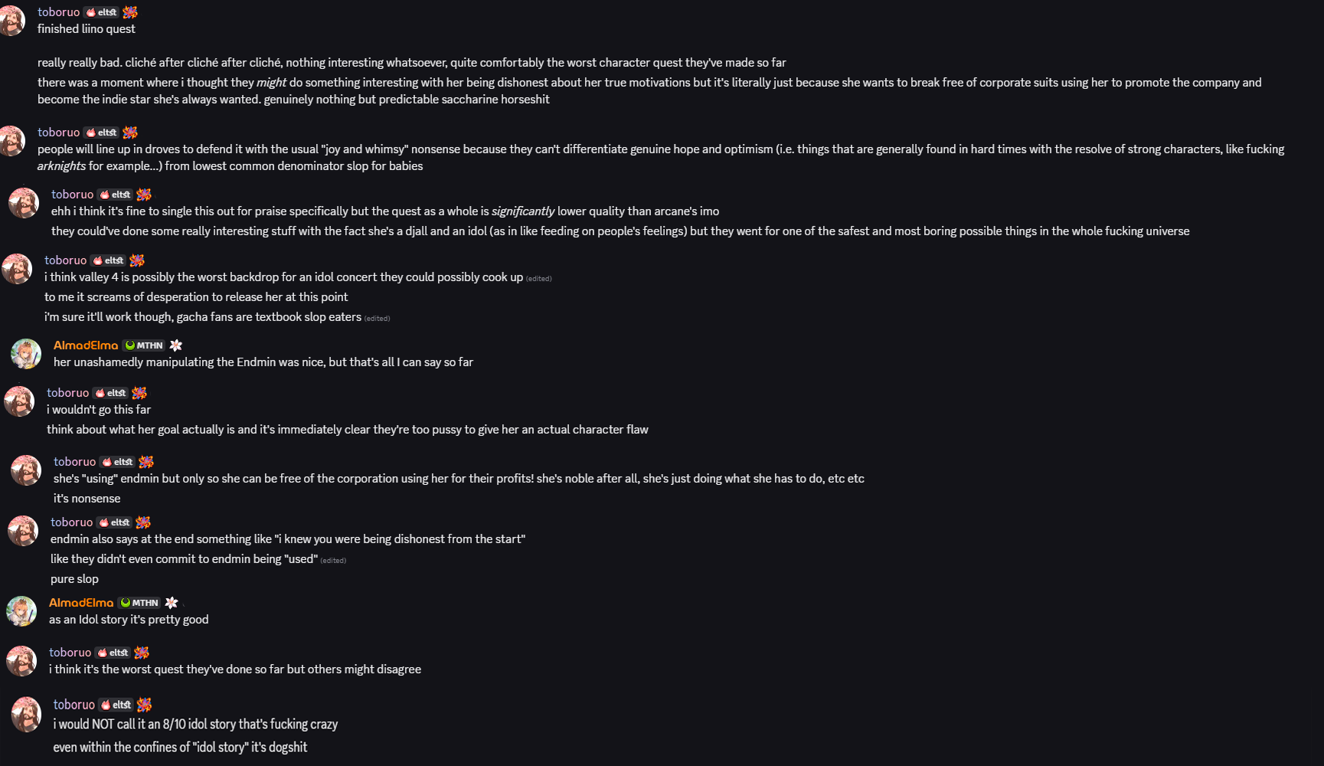Click the eltst tag above "i wouldn't go this far"
The width and height of the screenshot is (1324, 766).
point(110,393)
